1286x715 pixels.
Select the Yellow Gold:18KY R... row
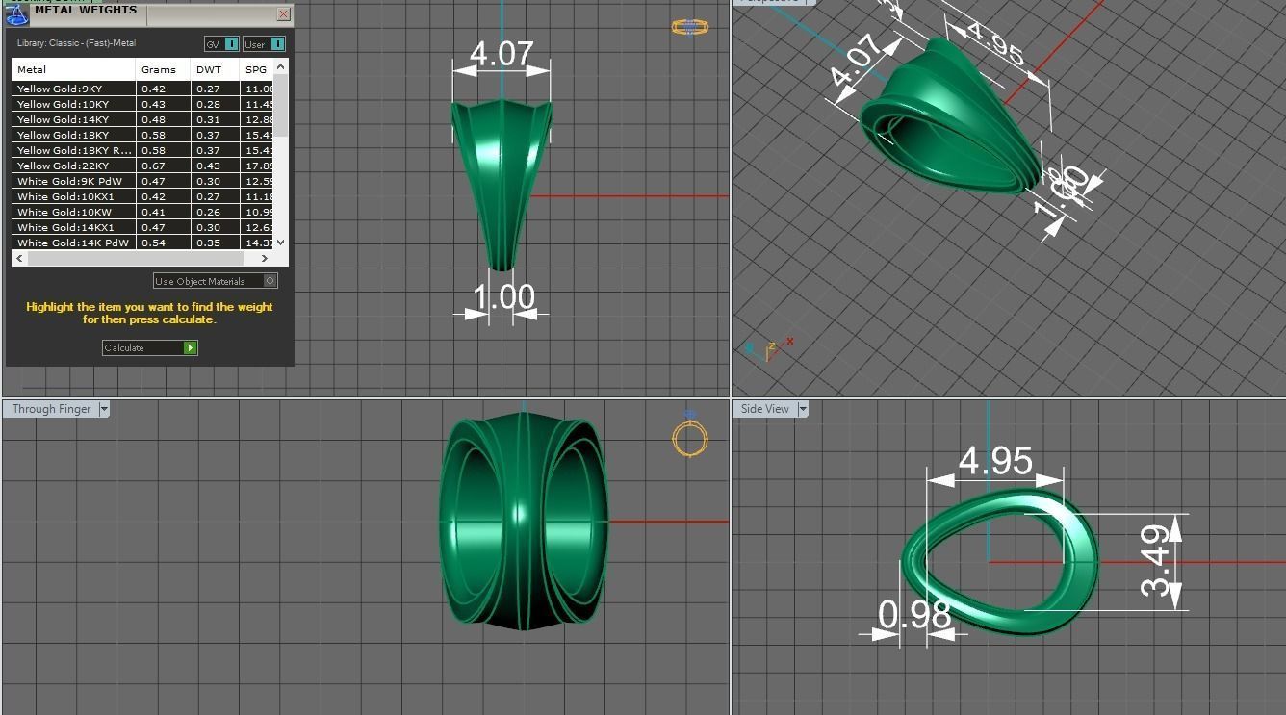tap(143, 150)
